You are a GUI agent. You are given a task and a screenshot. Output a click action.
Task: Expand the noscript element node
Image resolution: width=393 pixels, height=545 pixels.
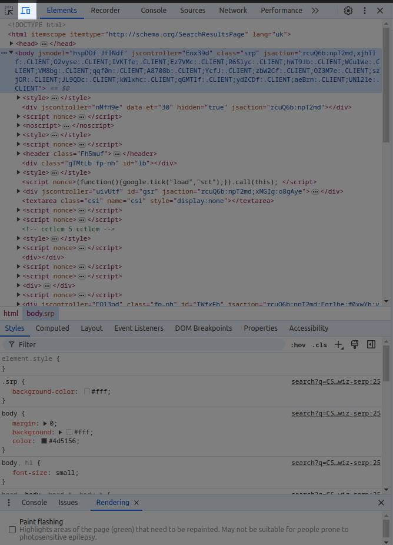[19, 126]
